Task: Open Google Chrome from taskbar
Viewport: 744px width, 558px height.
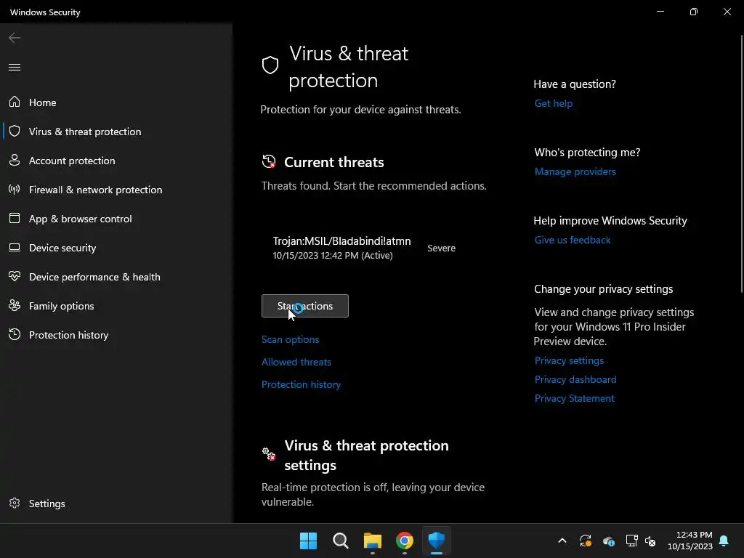Action: [404, 541]
